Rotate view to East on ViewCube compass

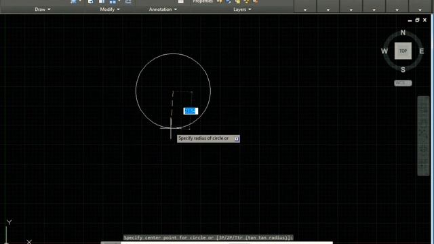tap(422, 52)
